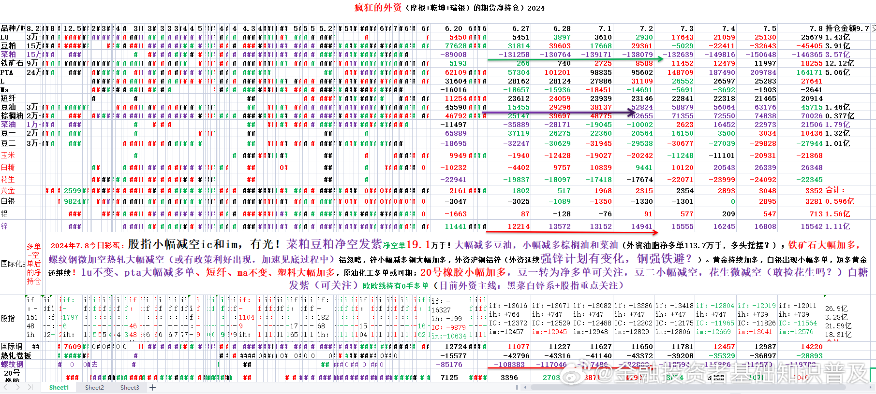This screenshot has height=394, width=876.
Task: Select the commentary starting 2024年7.8今日彩蛋
Action: click(458, 265)
